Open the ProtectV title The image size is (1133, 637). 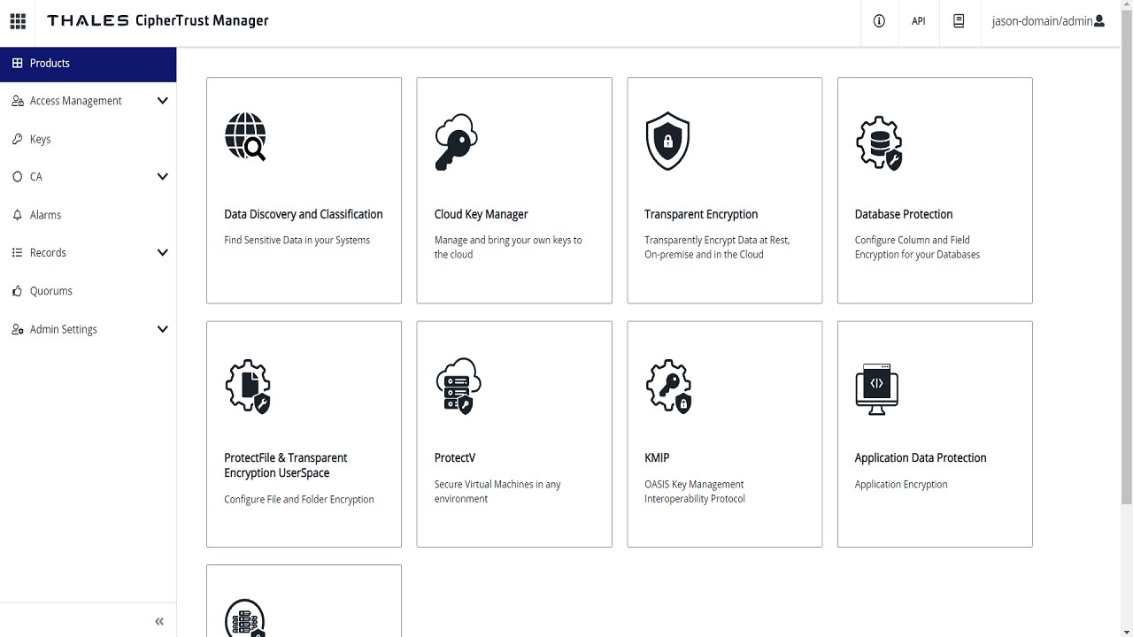pos(455,458)
